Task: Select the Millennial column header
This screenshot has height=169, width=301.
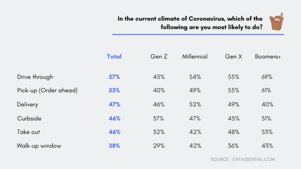Action: click(195, 56)
